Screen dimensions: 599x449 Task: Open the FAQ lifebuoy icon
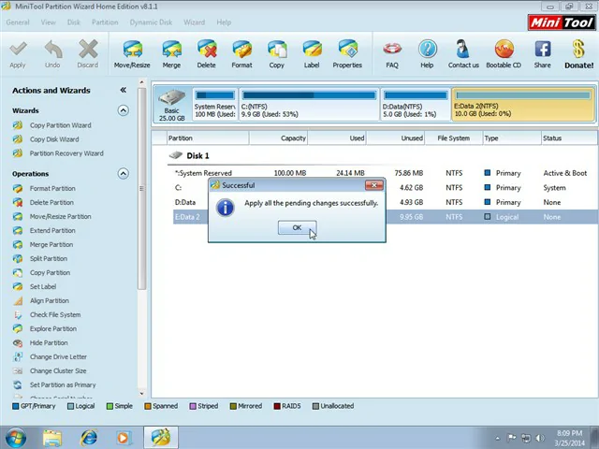point(392,51)
